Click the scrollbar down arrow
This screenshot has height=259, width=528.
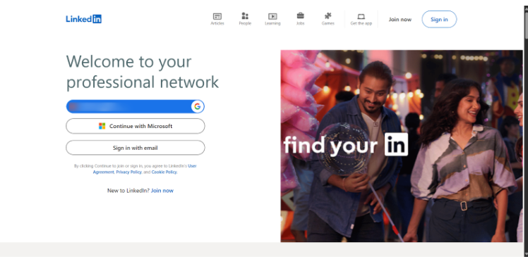[x=526, y=254]
